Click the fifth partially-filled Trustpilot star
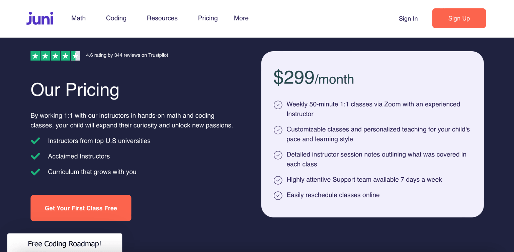The image size is (514, 252). [75, 56]
